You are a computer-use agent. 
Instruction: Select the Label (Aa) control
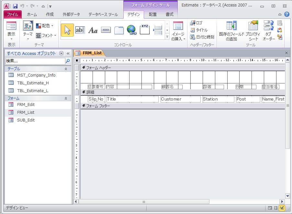click(x=93, y=30)
